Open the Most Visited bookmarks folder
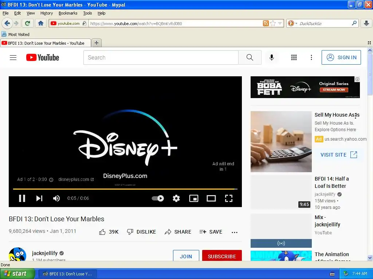This screenshot has width=373, height=279. 15,35
